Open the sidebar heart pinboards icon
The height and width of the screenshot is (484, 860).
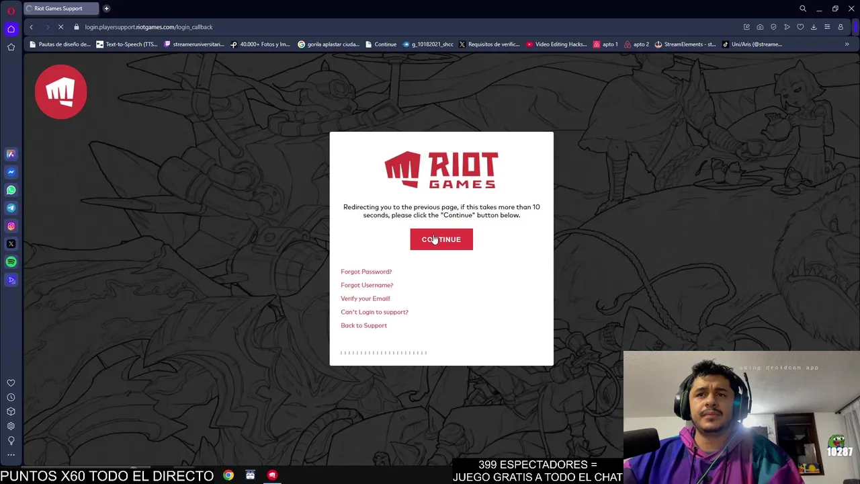pos(11,383)
